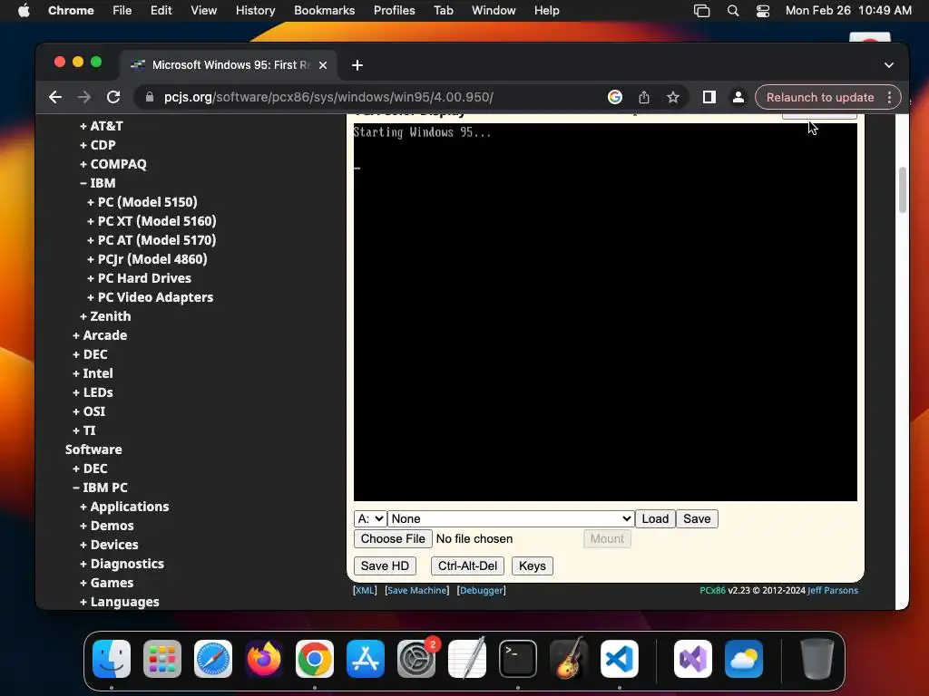The height and width of the screenshot is (696, 929).
Task: Open the Jeff Parsons link
Action: point(833,591)
